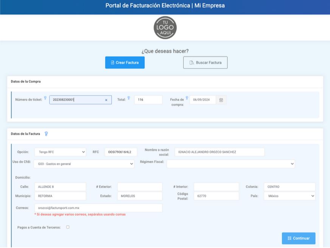The width and height of the screenshot is (330, 248).
Task: Click the Buscar Factura option
Action: pos(205,62)
